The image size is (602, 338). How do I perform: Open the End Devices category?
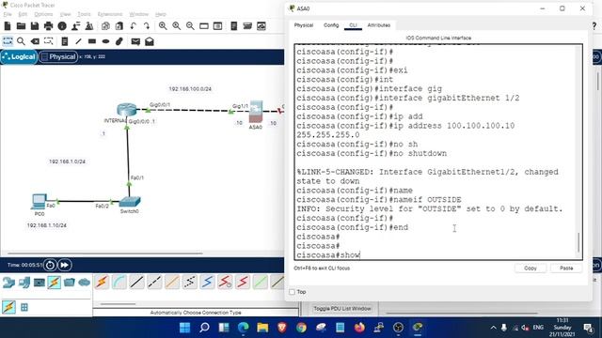pyautogui.click(x=24, y=283)
